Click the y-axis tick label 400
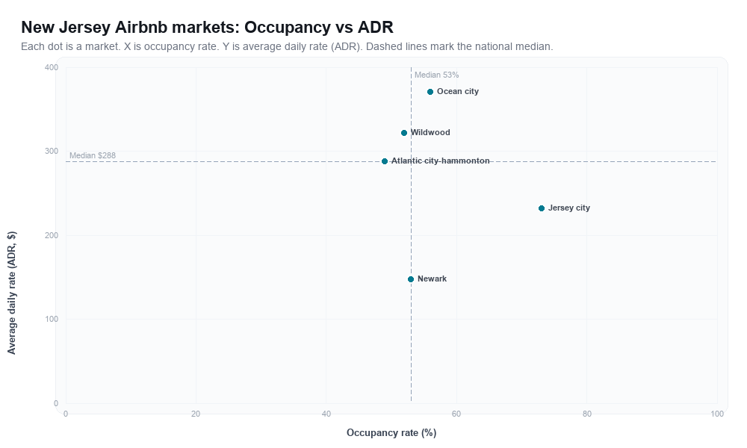The height and width of the screenshot is (448, 747). [52, 68]
